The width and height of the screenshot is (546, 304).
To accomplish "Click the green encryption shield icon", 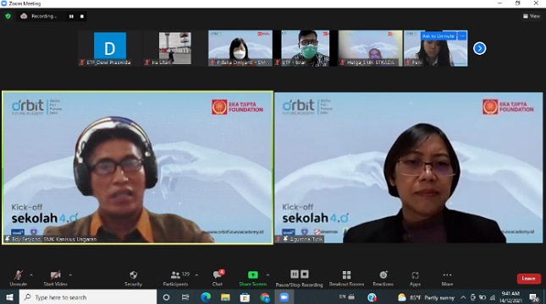I will coord(8,16).
